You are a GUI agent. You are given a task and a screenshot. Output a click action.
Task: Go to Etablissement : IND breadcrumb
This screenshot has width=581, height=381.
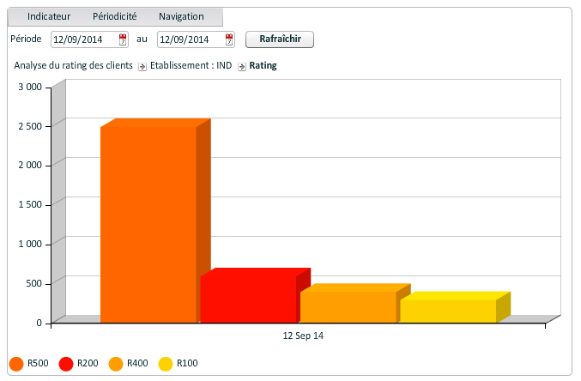[x=191, y=65]
